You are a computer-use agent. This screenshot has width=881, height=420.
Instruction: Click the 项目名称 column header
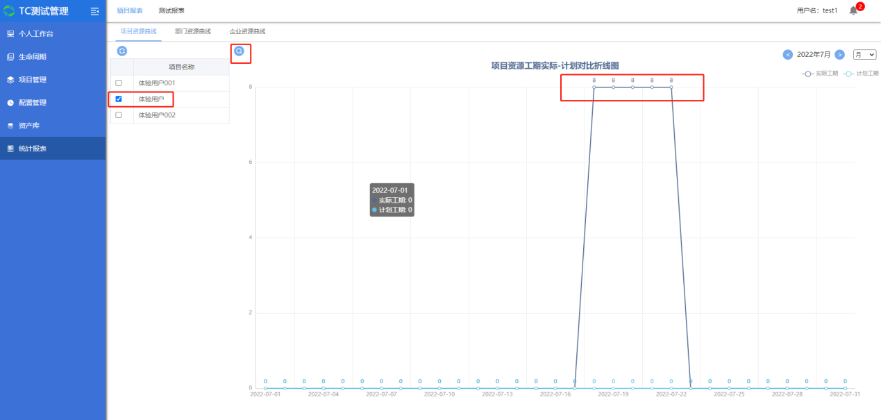(x=181, y=67)
